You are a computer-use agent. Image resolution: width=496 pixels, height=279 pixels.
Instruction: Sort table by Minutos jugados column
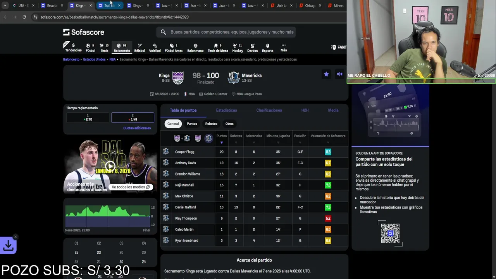click(x=278, y=139)
